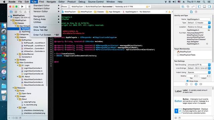Collapse the View Controllers group
Image resolution: width=214 pixels, height=120 pixels.
(15, 63)
